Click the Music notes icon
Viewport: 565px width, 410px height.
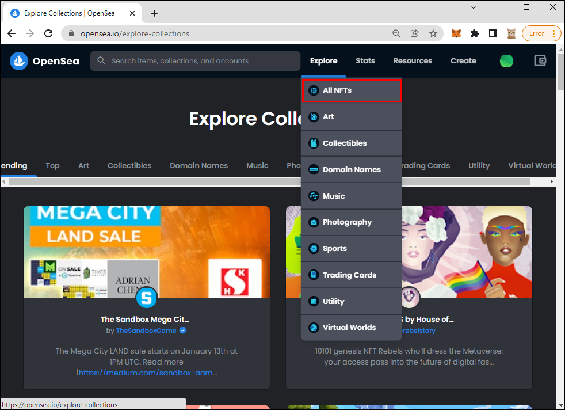[314, 196]
